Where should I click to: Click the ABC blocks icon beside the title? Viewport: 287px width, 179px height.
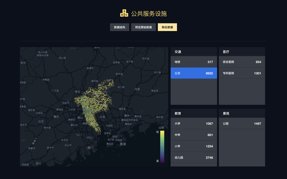pos(124,13)
